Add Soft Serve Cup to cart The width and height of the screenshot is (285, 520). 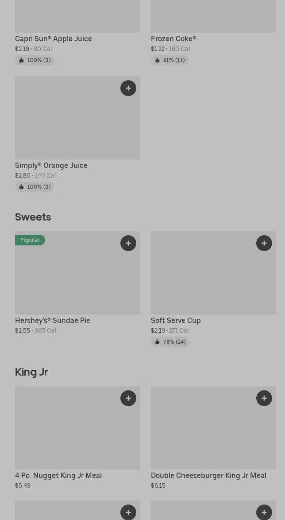click(x=264, y=243)
